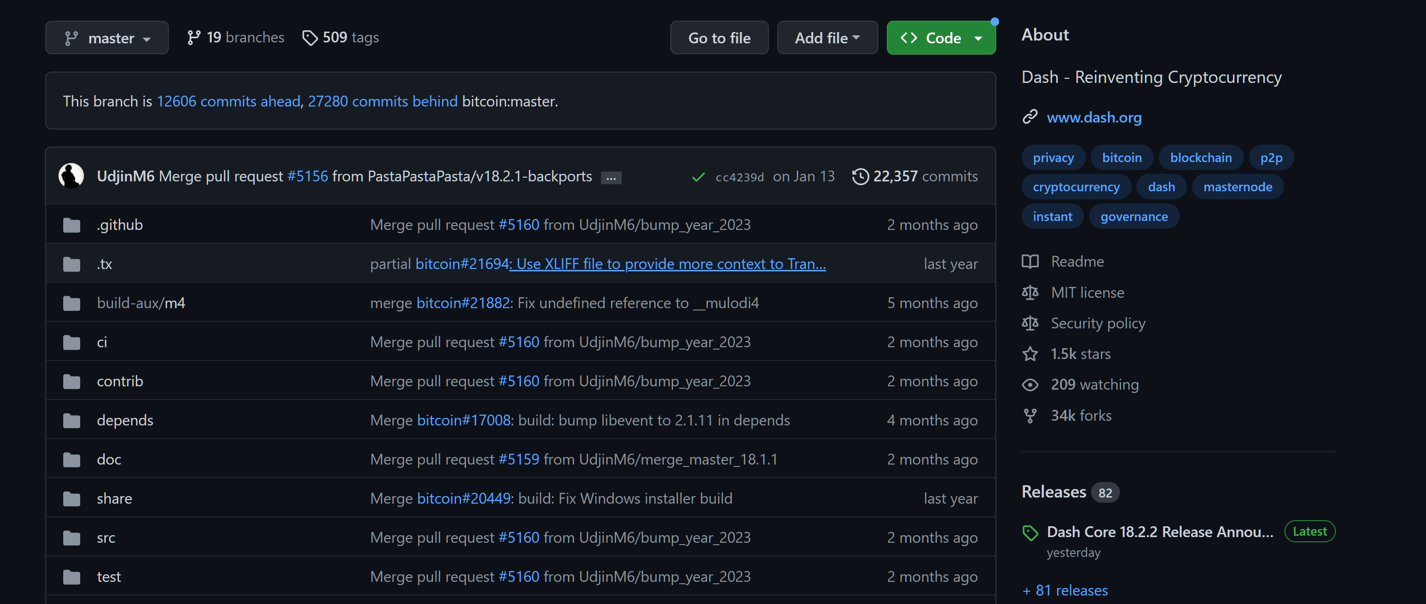Open the Add file dropdown
Image resolution: width=1426 pixels, height=604 pixels.
click(827, 38)
